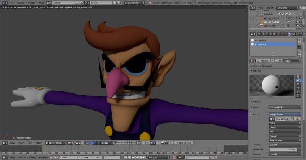Select Armature in the outliner
This screenshot has width=306, height=160.
pyautogui.click(x=269, y=14)
